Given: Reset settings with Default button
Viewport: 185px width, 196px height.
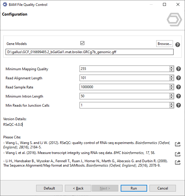Looking at the screenshot, I should point(49,188).
